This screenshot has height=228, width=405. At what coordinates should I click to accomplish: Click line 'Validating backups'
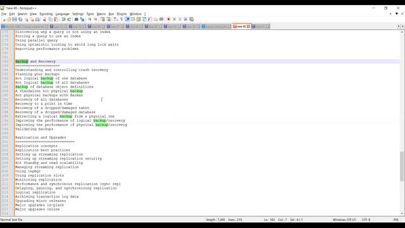click(34, 129)
